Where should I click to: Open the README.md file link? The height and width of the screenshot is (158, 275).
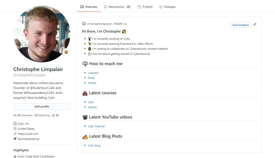(x=121, y=24)
